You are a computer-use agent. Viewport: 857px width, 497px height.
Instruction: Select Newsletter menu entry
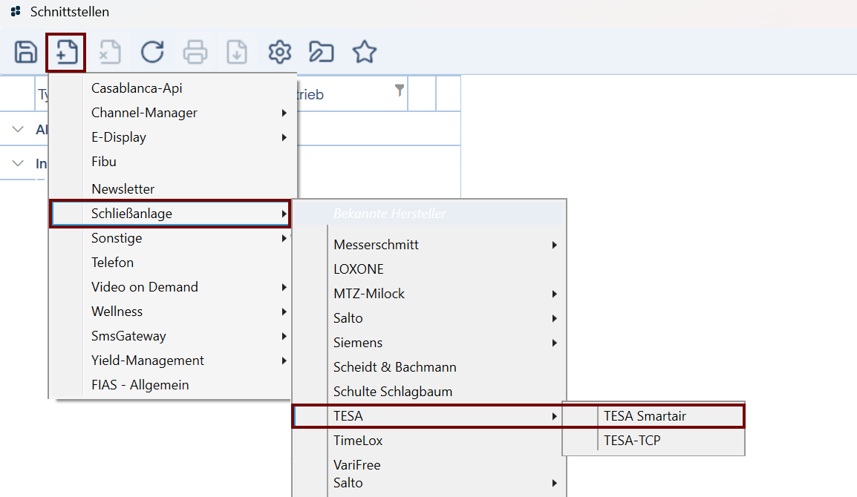pyautogui.click(x=173, y=189)
